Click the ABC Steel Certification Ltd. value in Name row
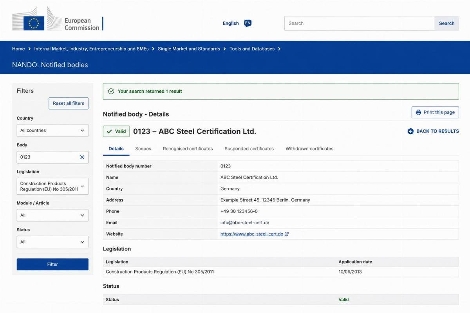Image resolution: width=470 pixels, height=313 pixels. [249, 177]
